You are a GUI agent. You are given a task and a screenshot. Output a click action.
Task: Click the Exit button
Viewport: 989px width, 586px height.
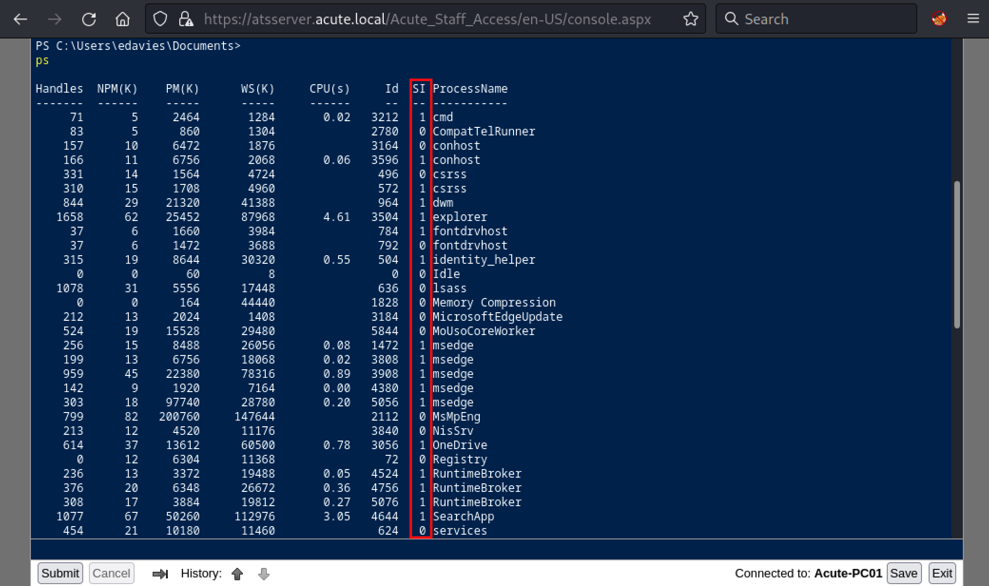point(942,573)
